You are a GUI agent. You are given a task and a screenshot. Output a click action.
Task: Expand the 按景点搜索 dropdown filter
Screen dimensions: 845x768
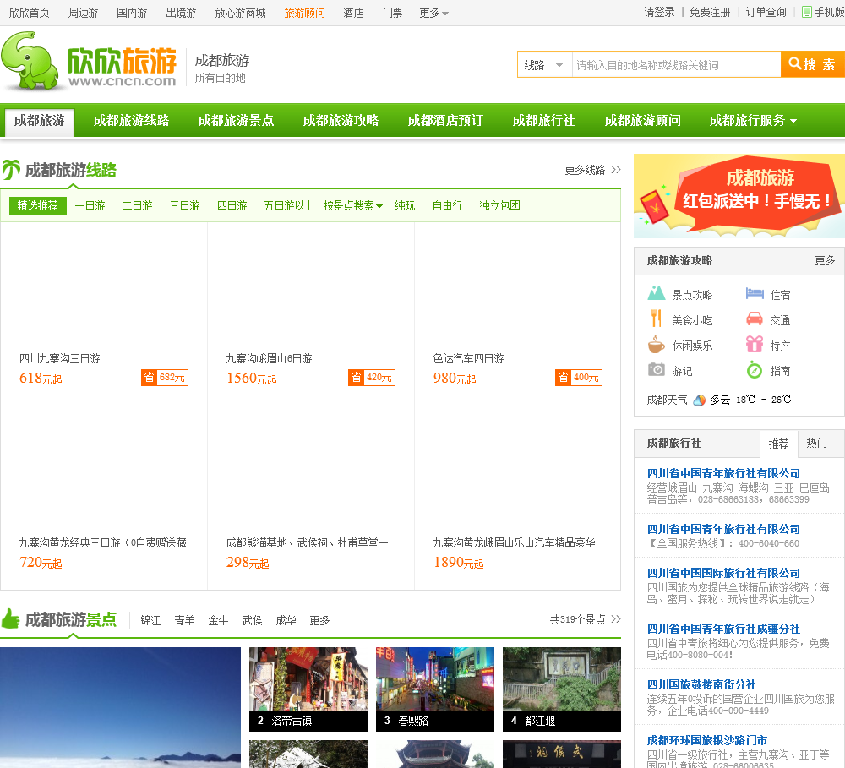coord(353,205)
